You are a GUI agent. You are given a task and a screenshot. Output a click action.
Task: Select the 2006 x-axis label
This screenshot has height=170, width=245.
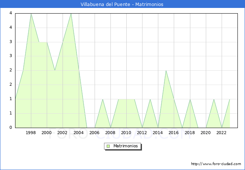pos(94,133)
